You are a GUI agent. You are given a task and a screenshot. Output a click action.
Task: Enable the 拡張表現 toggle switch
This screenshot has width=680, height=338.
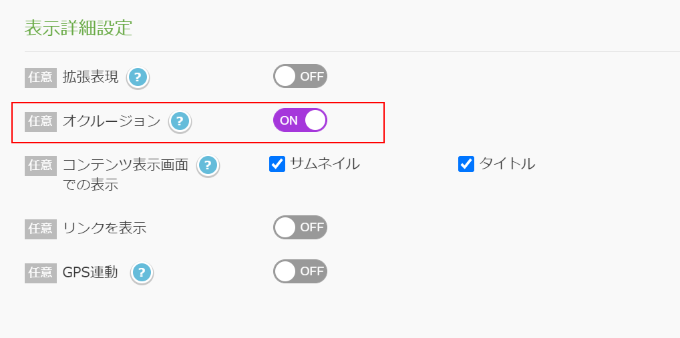pos(300,76)
